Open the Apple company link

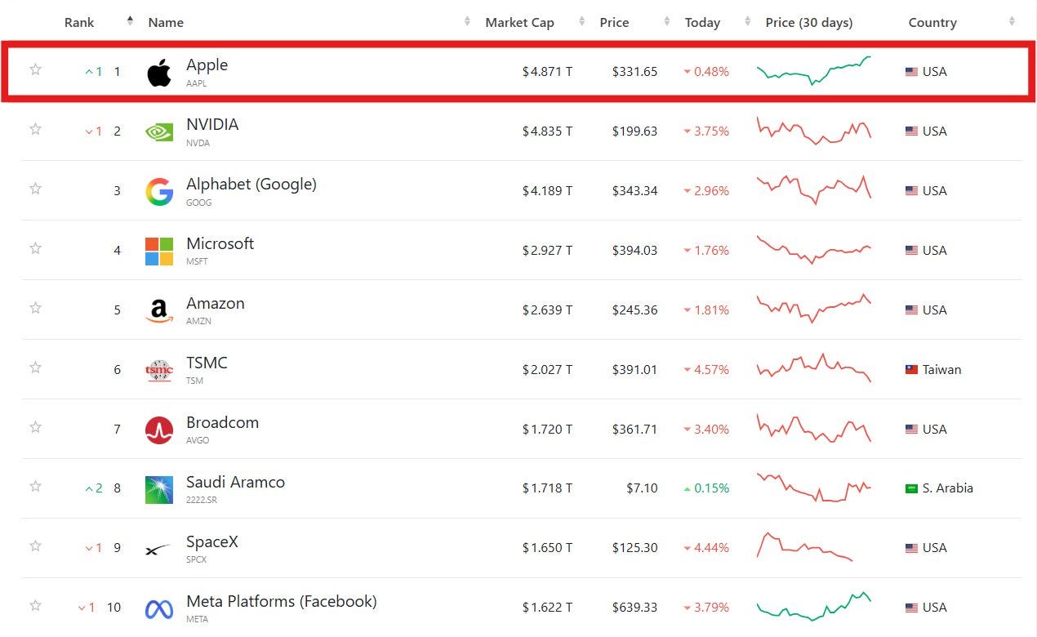click(207, 65)
